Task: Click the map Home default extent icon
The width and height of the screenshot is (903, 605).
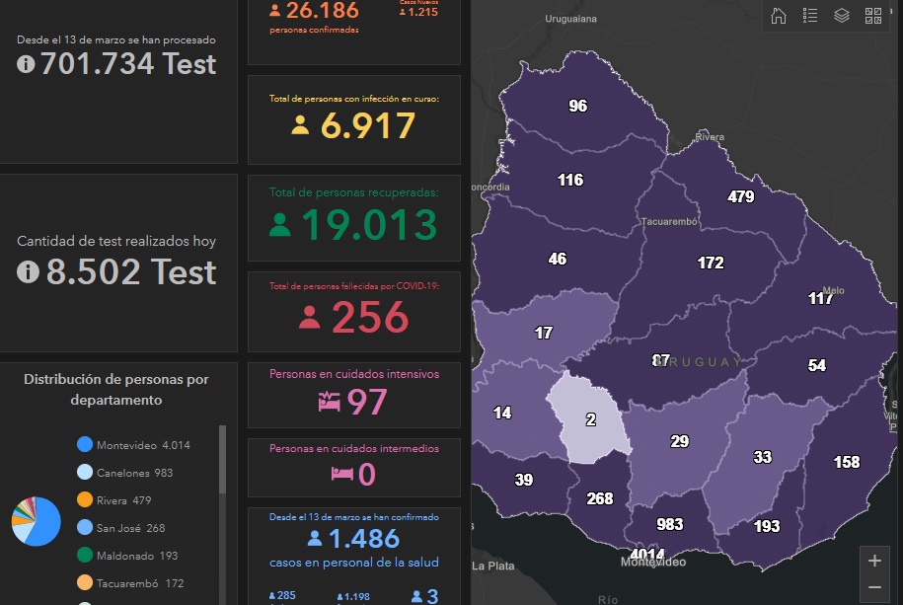Action: coord(779,16)
